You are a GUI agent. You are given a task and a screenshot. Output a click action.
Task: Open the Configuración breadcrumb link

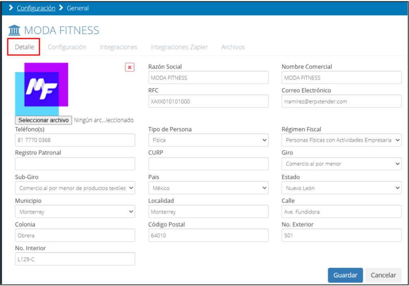36,8
